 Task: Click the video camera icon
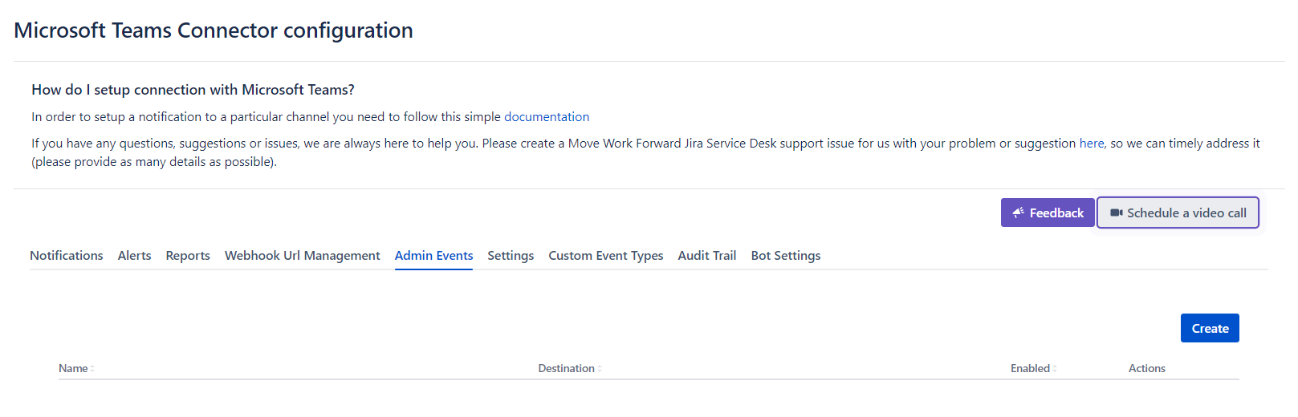click(x=1116, y=213)
